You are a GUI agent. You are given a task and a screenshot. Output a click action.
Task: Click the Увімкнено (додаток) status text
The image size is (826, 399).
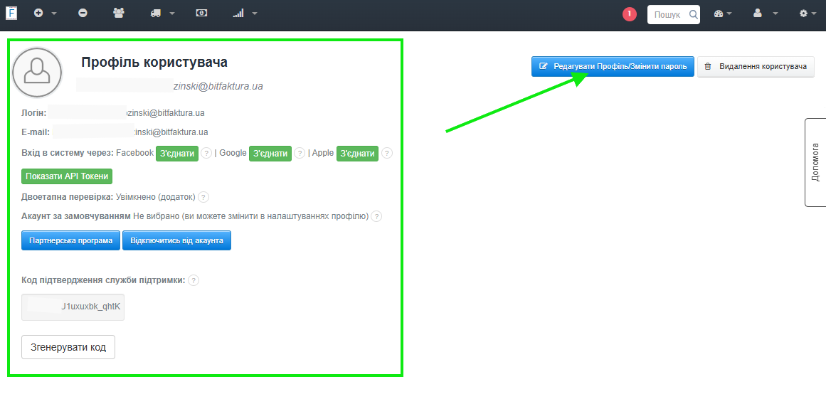point(155,197)
